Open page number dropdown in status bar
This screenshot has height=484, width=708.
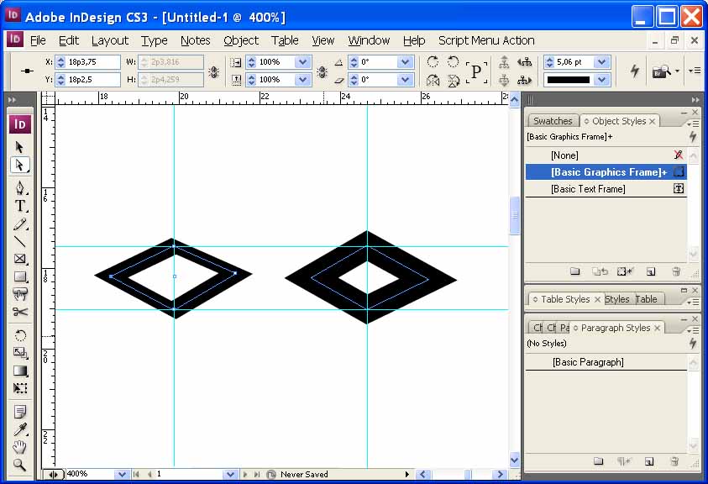[x=230, y=474]
